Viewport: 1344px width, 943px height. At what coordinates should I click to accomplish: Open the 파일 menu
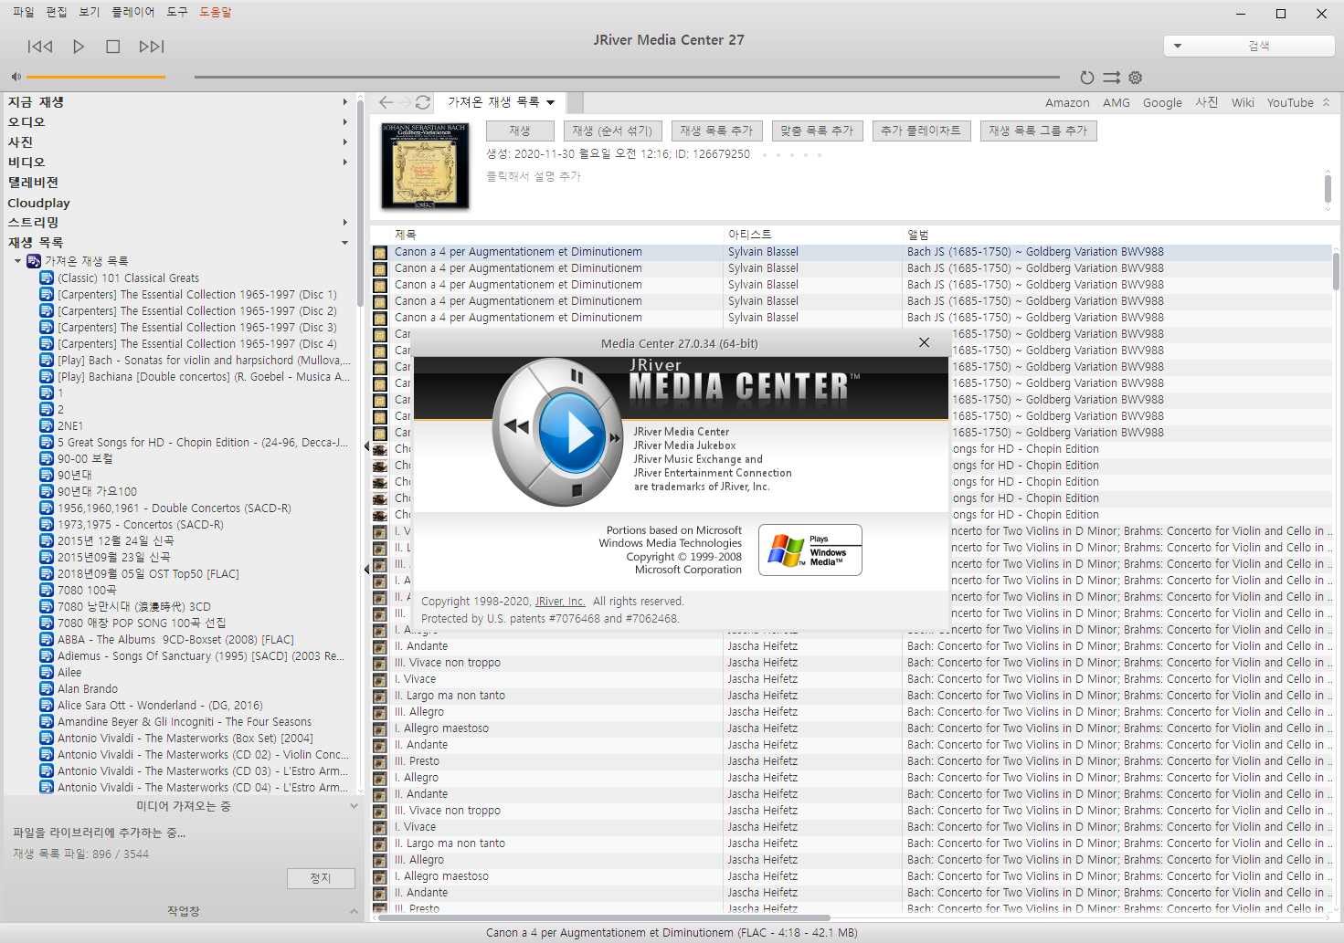(23, 12)
